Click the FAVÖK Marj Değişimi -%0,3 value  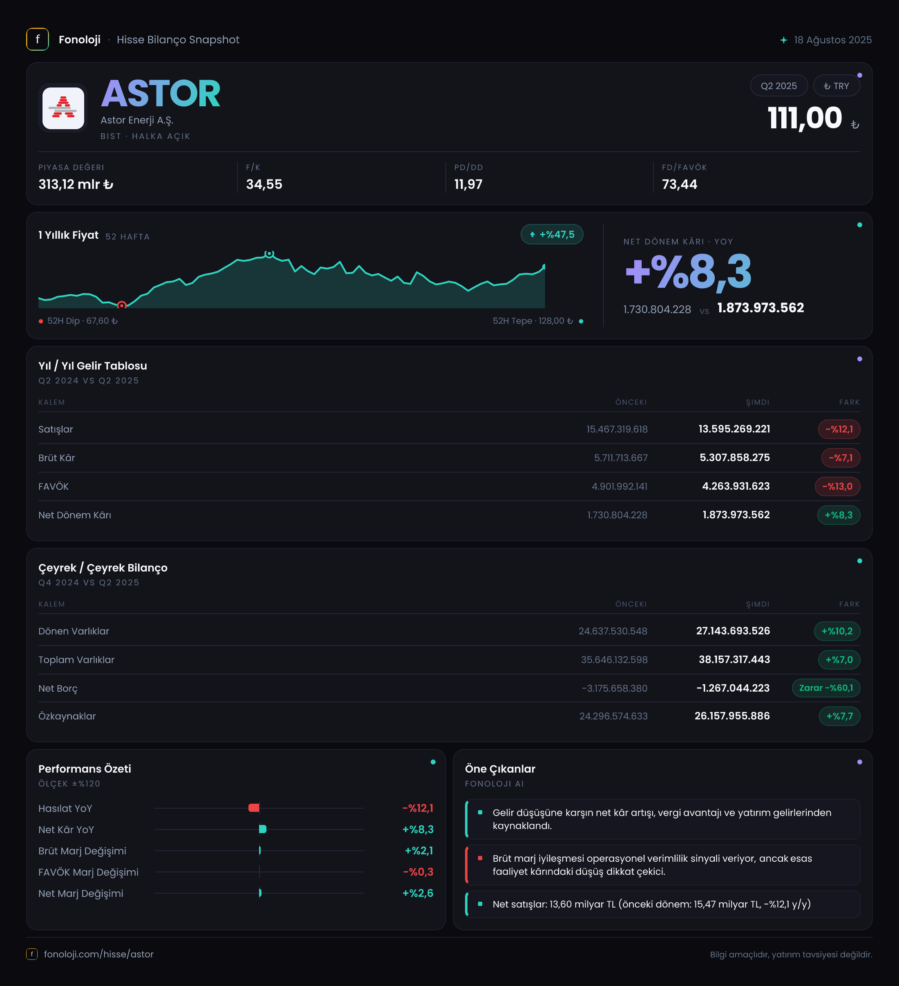pyautogui.click(x=418, y=872)
